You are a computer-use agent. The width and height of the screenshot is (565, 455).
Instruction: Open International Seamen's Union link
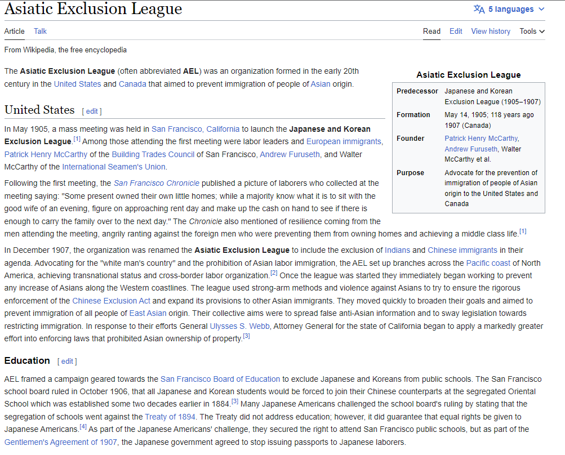pyautogui.click(x=114, y=167)
